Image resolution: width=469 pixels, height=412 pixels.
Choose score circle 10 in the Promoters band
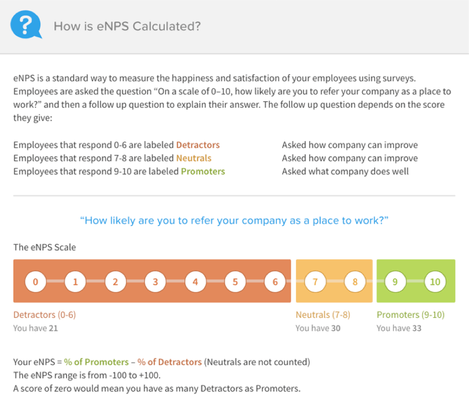[435, 282]
